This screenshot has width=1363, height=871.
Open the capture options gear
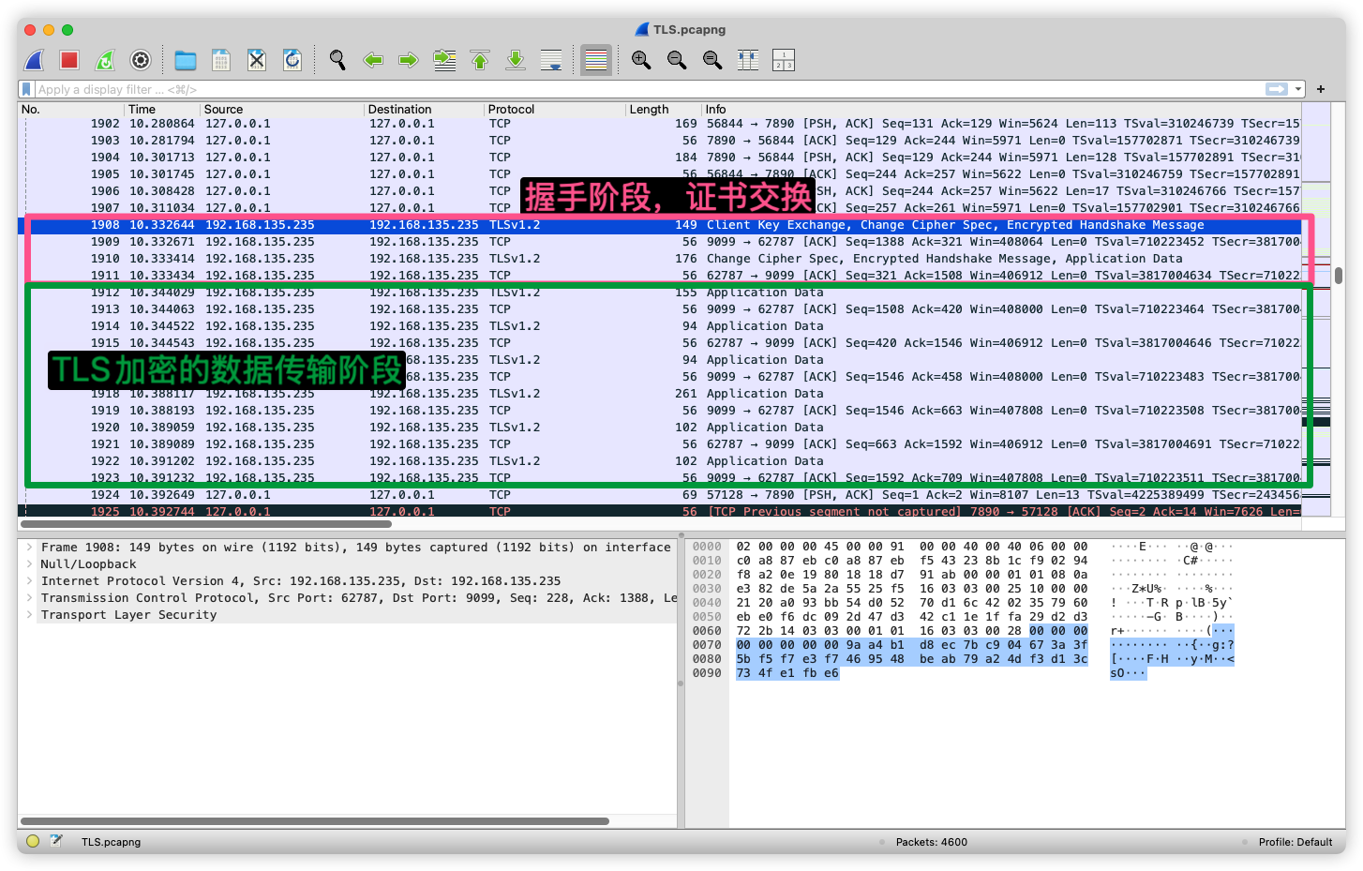pyautogui.click(x=141, y=61)
